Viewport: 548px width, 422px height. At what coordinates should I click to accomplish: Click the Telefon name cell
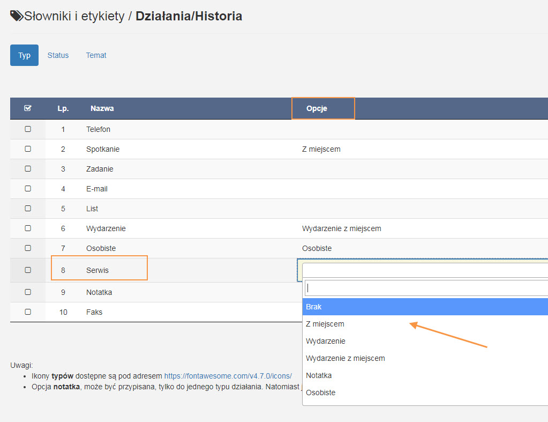click(x=98, y=129)
